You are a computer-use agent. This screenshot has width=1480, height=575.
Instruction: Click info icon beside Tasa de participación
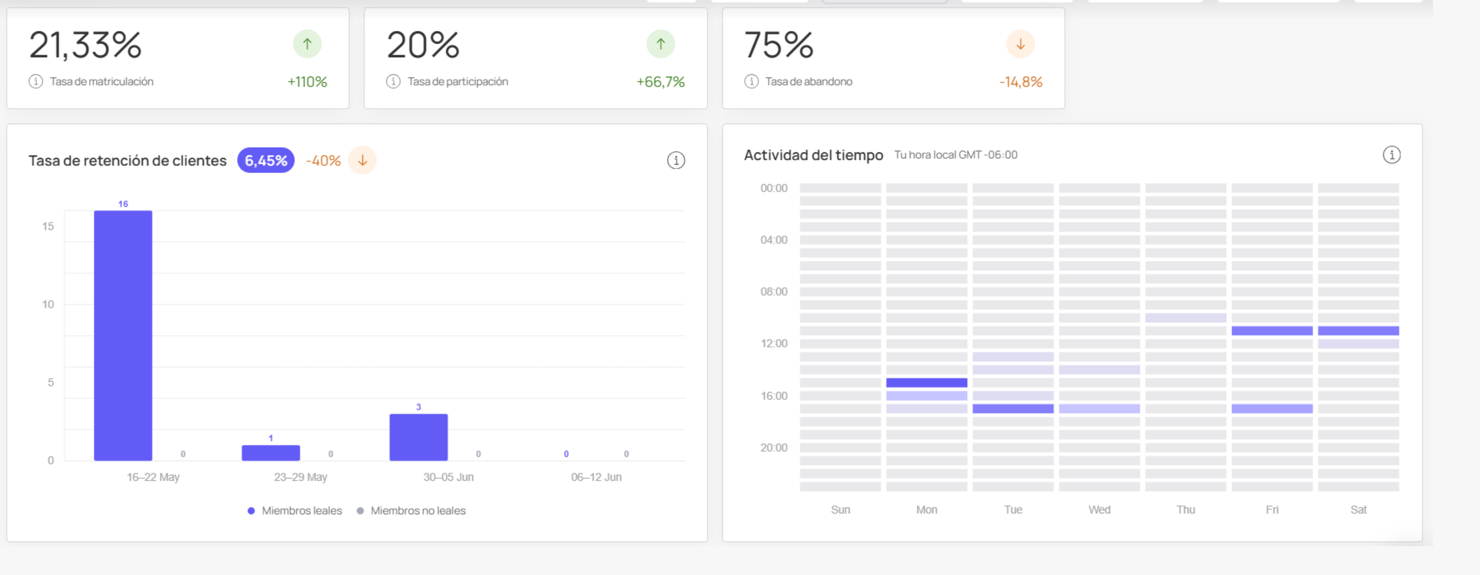(x=393, y=81)
